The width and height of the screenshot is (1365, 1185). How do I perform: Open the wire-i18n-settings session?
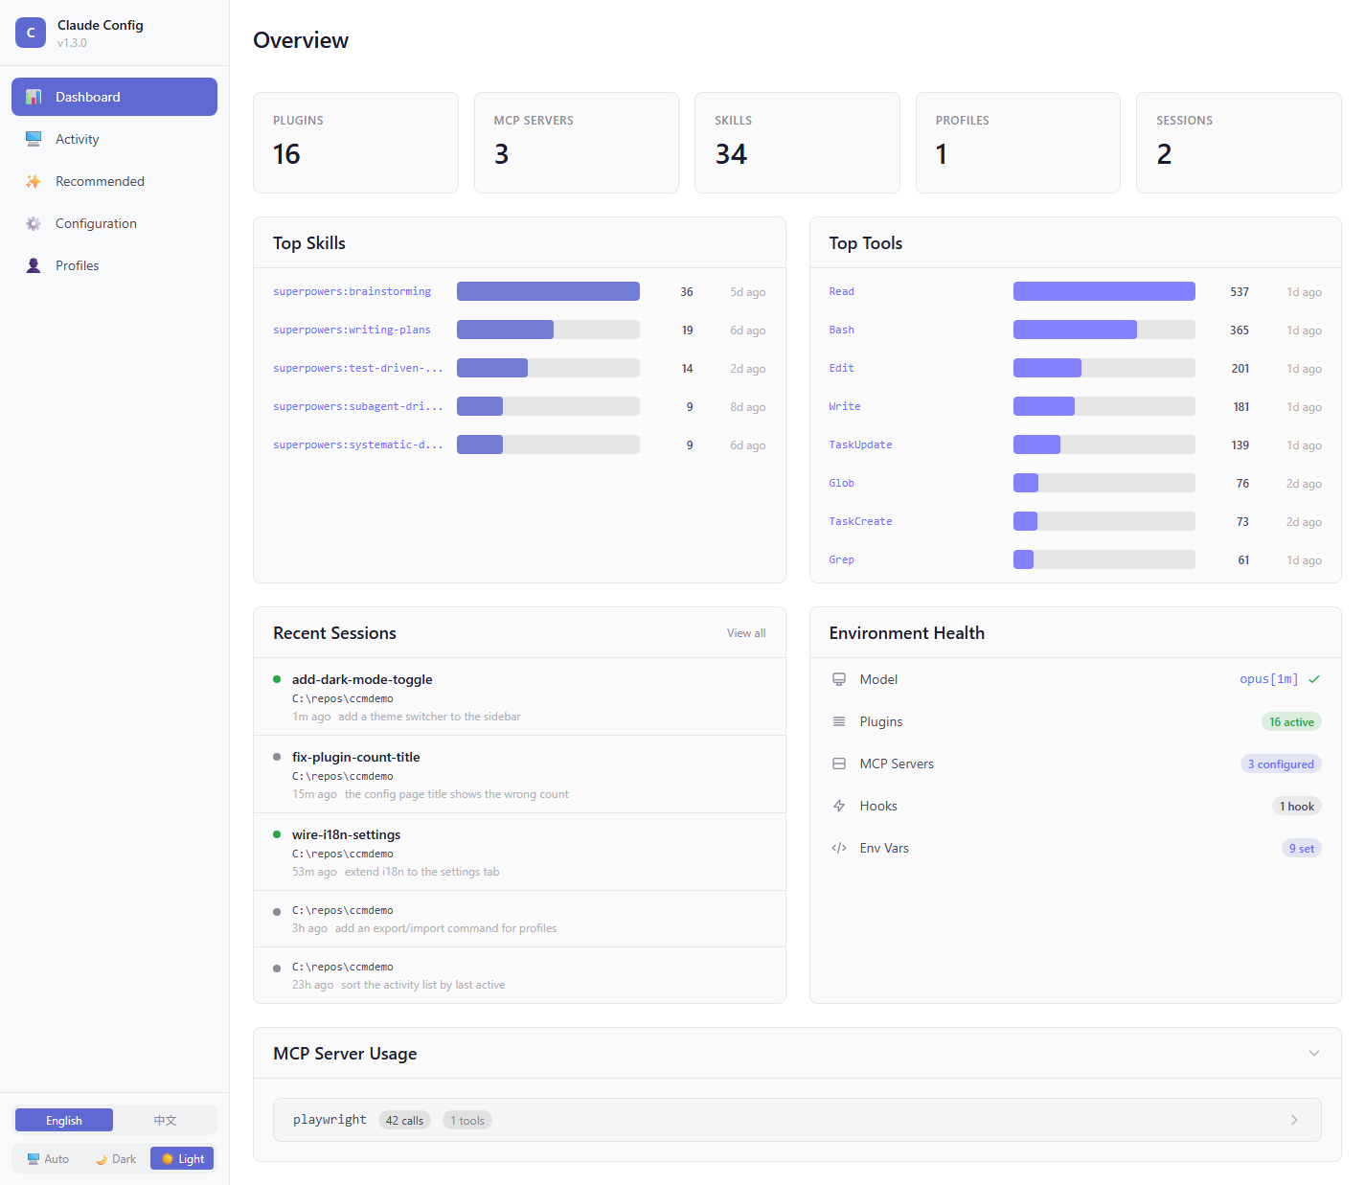pos(519,852)
